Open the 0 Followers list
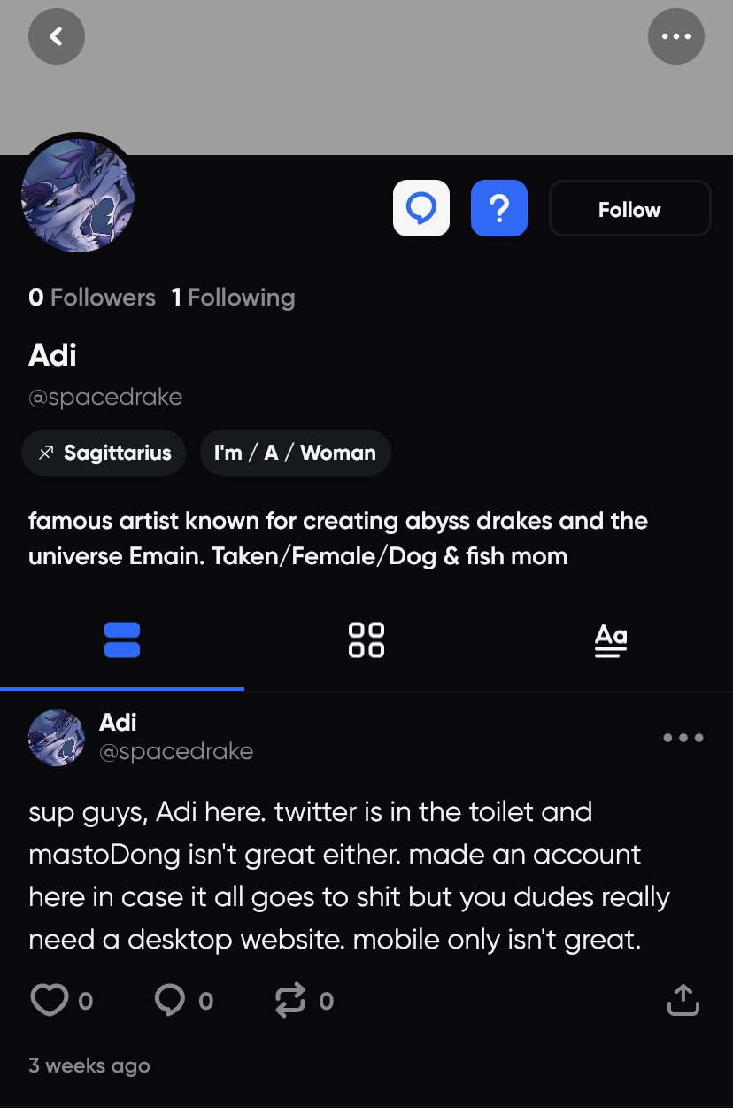The image size is (733, 1108). 92,298
